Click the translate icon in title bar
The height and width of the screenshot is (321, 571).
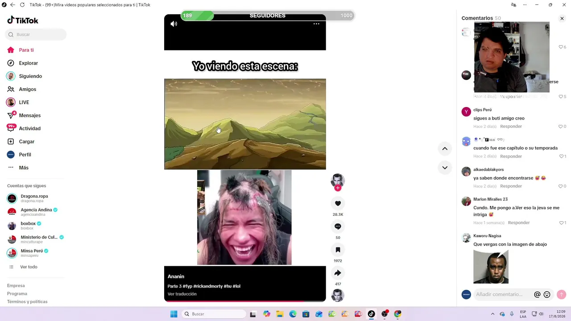(513, 5)
